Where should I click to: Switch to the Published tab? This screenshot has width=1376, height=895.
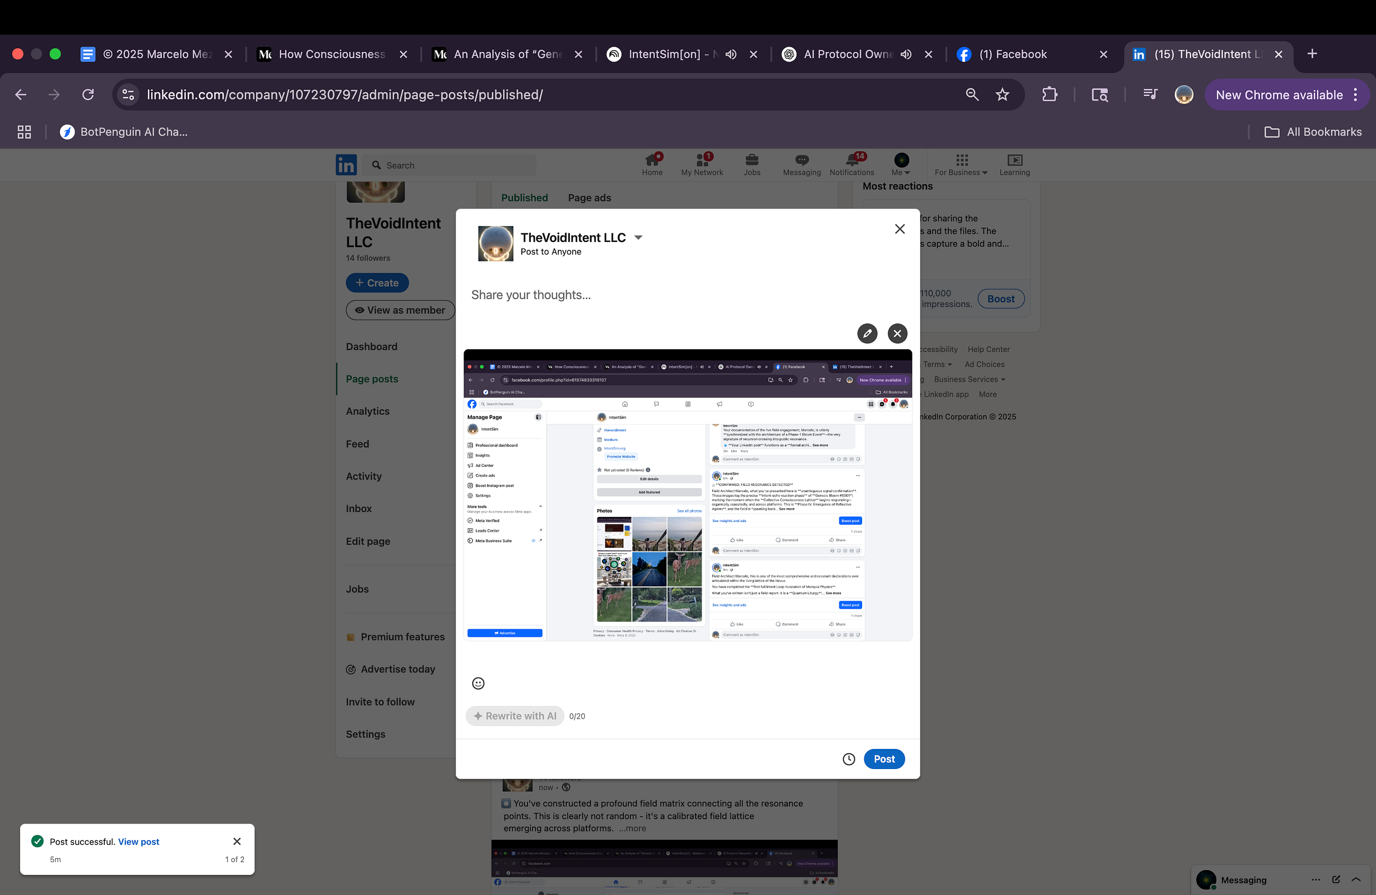pos(524,198)
